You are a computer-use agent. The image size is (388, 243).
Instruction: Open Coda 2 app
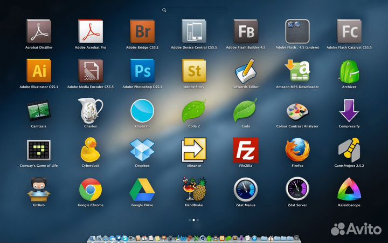click(194, 111)
